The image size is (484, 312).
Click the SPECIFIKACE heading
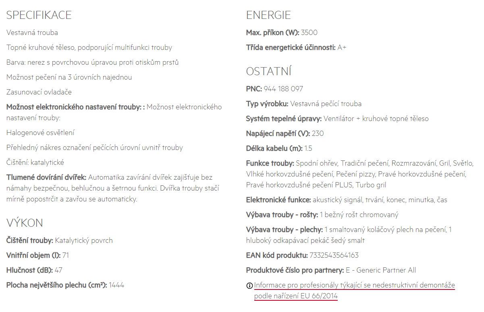click(x=39, y=15)
